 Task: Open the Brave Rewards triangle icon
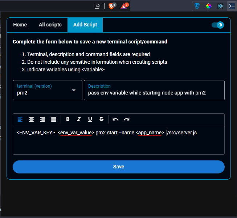coord(124,6)
